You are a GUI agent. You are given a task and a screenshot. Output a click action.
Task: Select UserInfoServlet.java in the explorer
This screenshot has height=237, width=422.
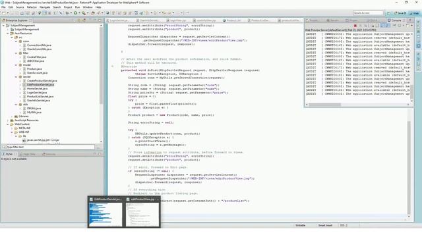38,101
